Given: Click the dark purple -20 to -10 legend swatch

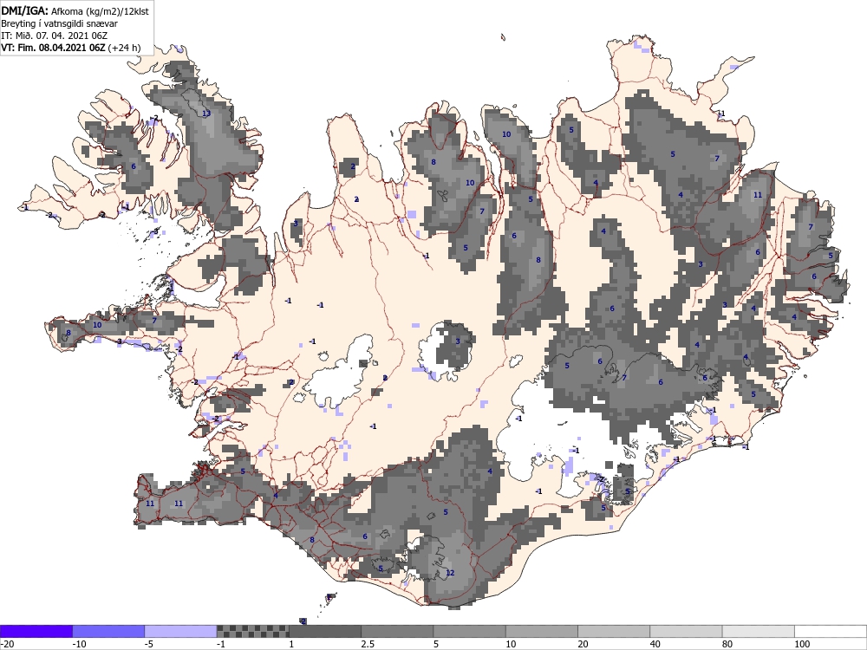Looking at the screenshot, I should [x=36, y=631].
